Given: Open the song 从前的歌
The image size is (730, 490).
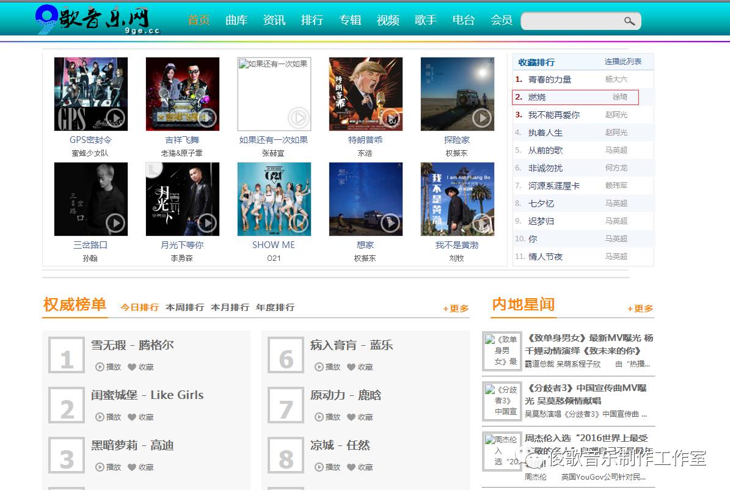Looking at the screenshot, I should coord(545,150).
